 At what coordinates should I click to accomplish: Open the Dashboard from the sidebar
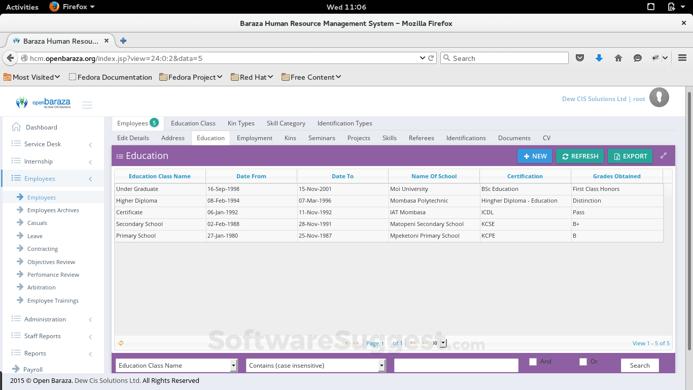(x=42, y=127)
